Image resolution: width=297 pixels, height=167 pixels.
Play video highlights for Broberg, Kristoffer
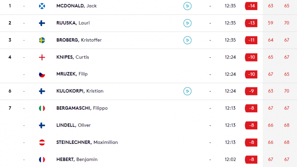pyautogui.click(x=187, y=40)
